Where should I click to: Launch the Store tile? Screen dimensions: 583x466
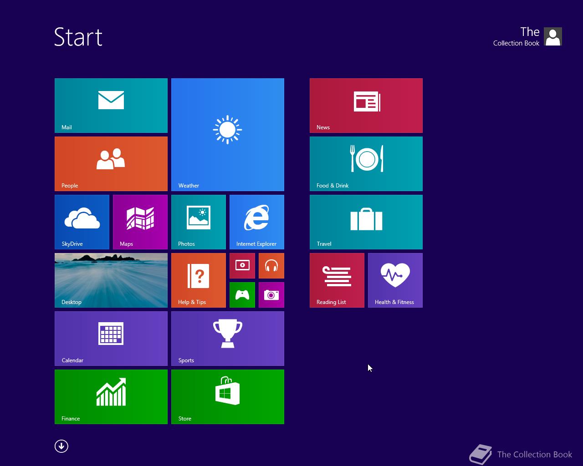tap(228, 397)
